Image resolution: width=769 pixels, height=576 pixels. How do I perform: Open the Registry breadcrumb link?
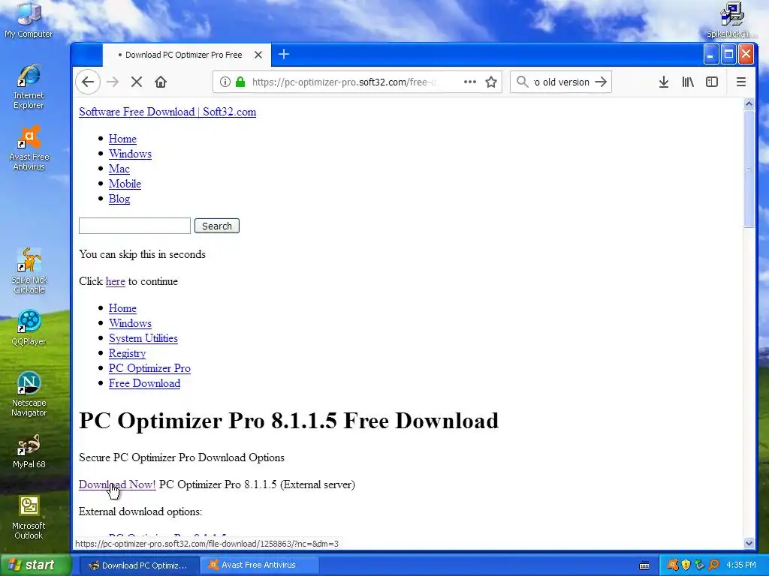point(127,353)
